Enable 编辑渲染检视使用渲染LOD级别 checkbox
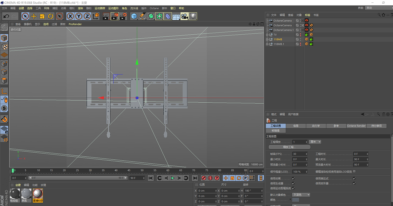Image resolution: width=393 pixels, height=206 pixels. coord(354,171)
